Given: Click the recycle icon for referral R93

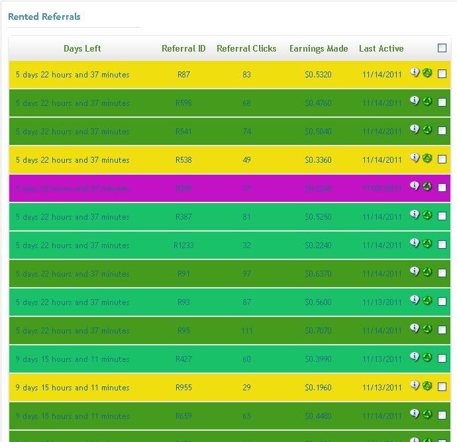Looking at the screenshot, I should click(x=427, y=300).
